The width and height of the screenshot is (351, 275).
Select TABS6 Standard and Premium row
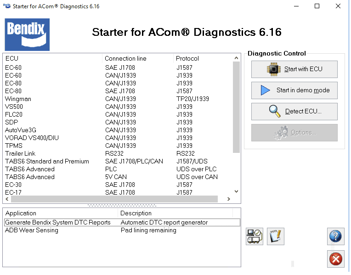(118, 161)
